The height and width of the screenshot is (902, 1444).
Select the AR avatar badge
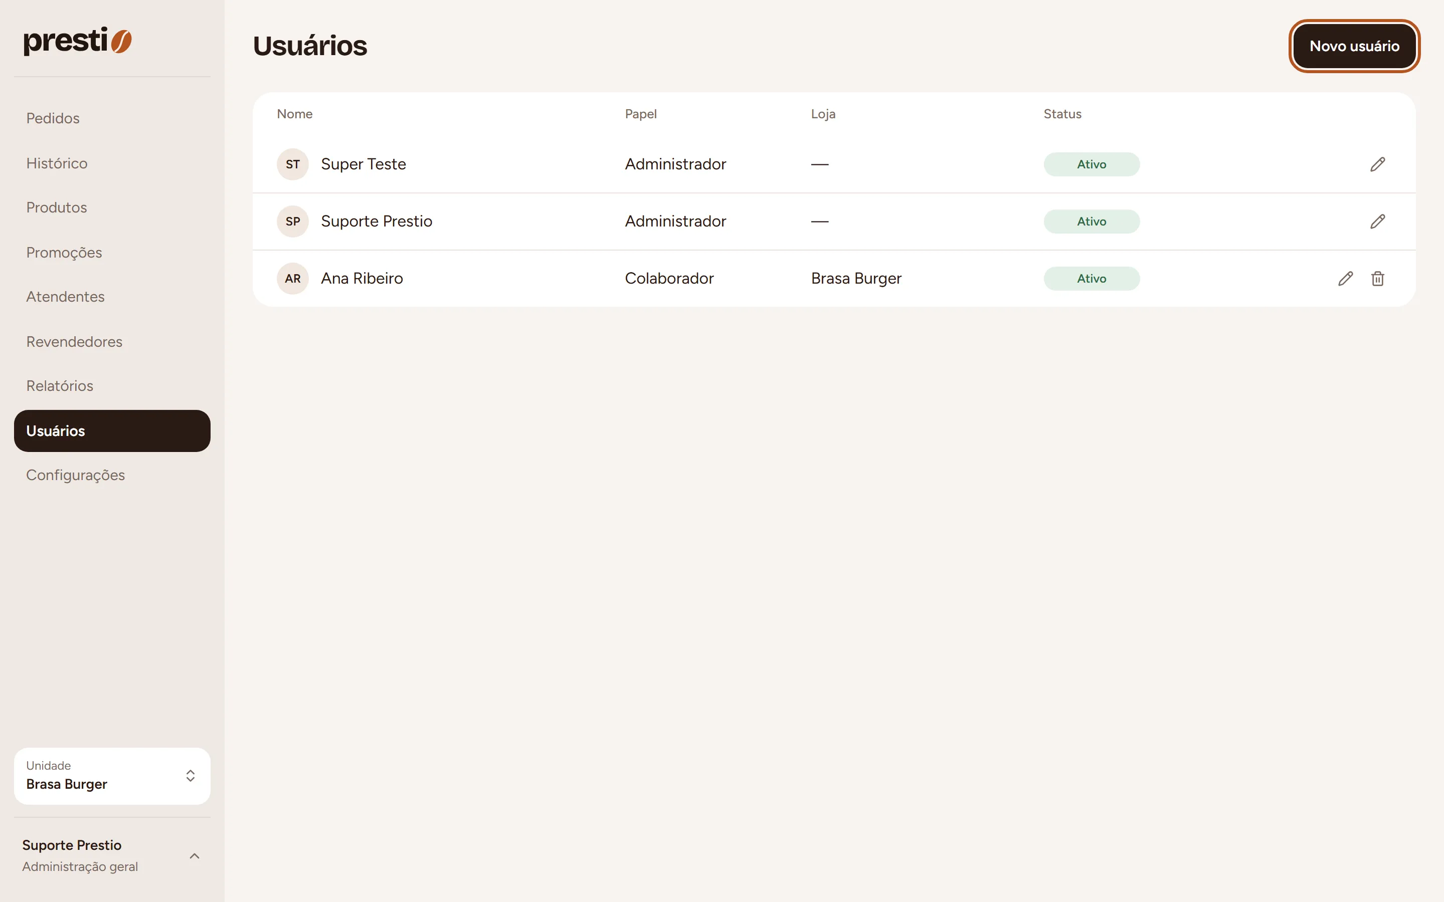point(292,279)
